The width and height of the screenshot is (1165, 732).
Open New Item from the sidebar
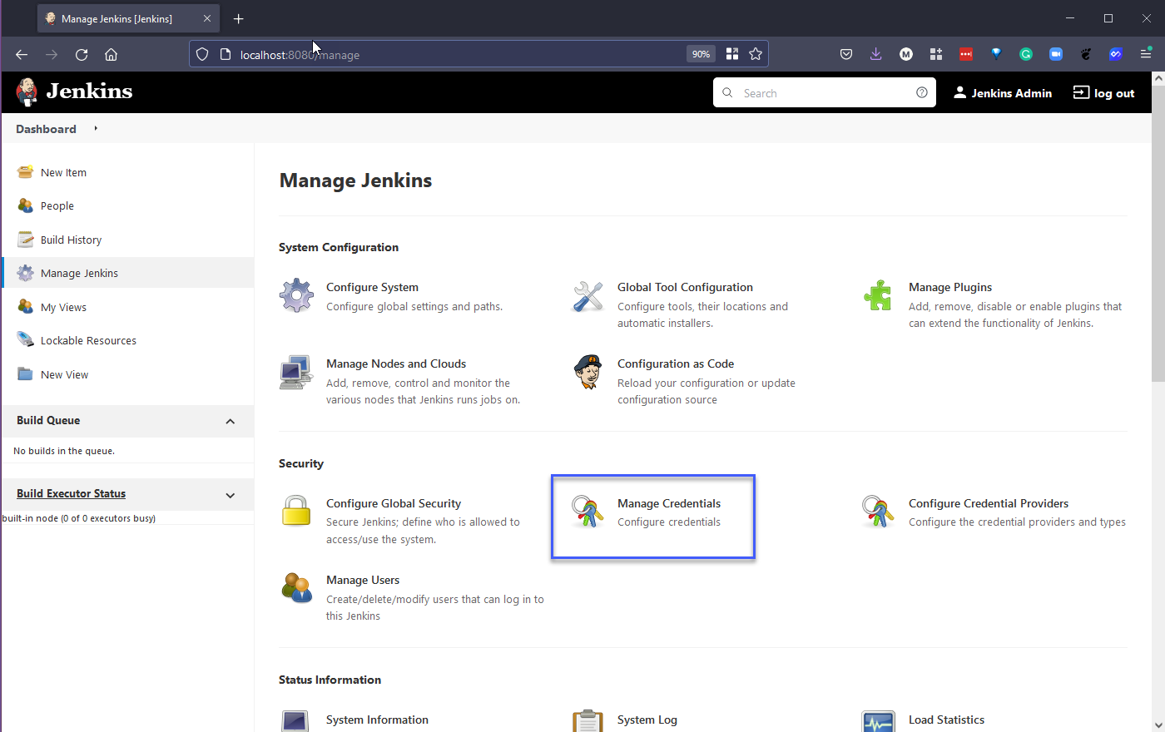[x=63, y=173]
